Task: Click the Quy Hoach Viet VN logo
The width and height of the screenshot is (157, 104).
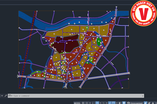Action: click(144, 13)
